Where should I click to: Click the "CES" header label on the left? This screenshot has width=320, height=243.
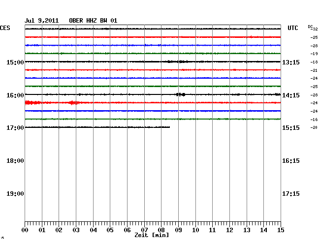tap(5, 28)
